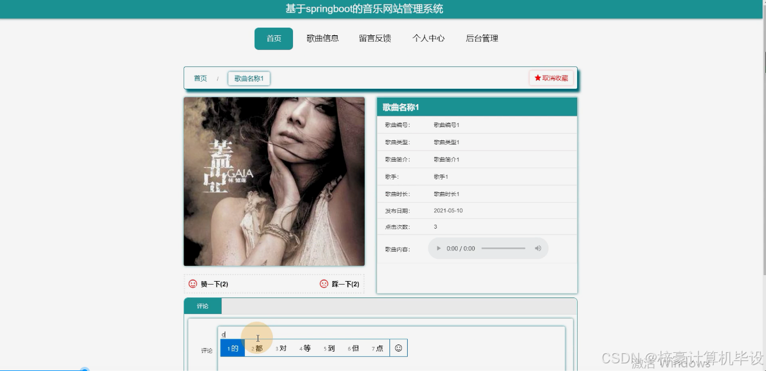The height and width of the screenshot is (371, 766).
Task: Mute audio with the speaker icon
Action: tap(538, 248)
